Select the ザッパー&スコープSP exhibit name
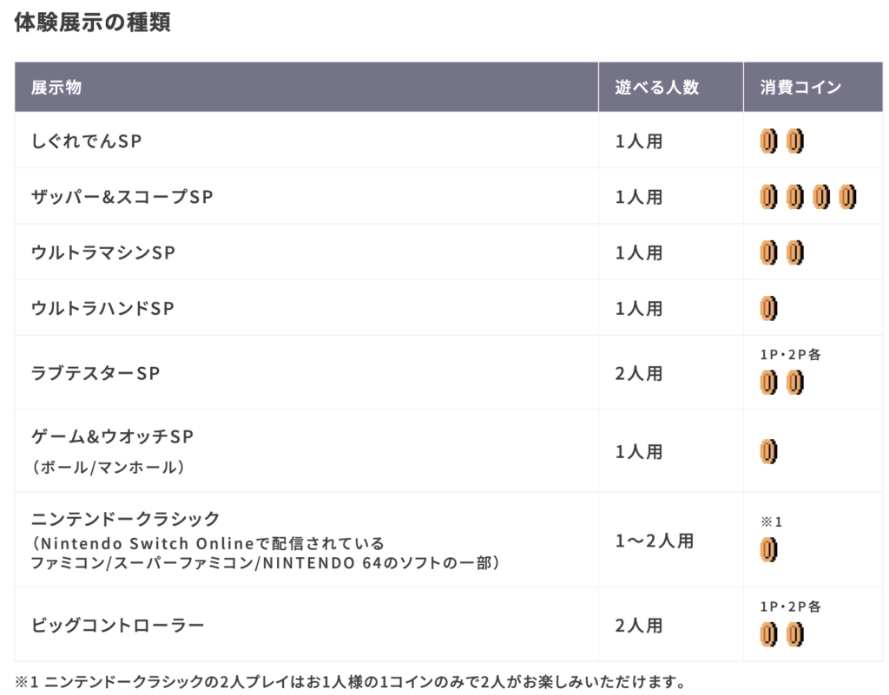 [122, 197]
